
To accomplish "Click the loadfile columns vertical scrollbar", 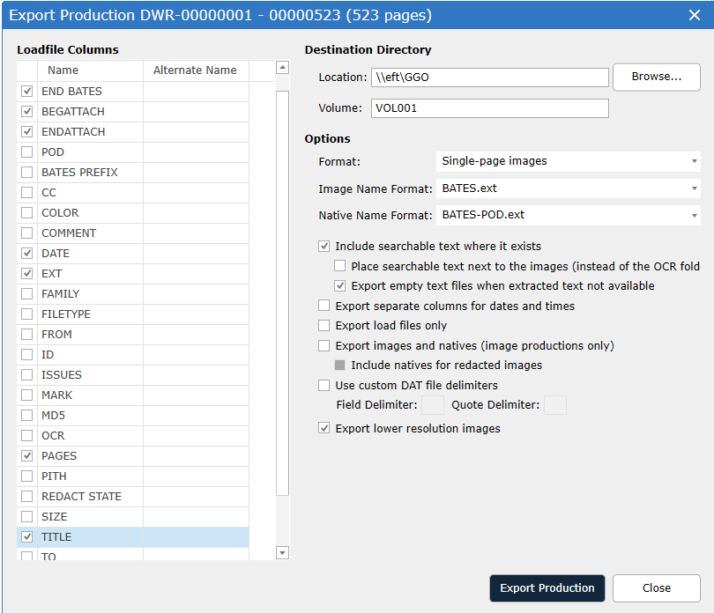I will click(x=282, y=293).
